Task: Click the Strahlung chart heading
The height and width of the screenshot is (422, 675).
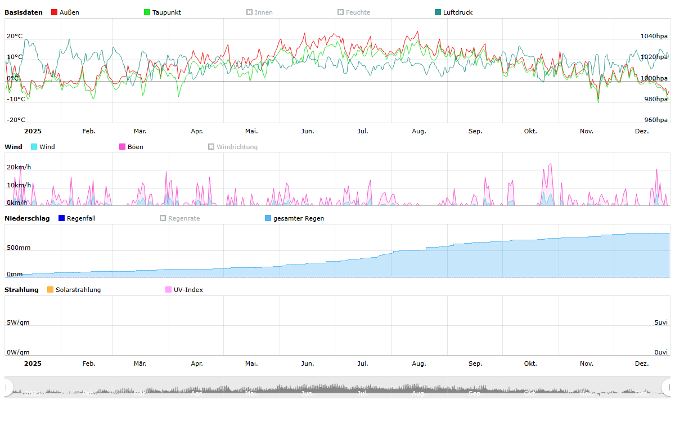Action: (21, 290)
